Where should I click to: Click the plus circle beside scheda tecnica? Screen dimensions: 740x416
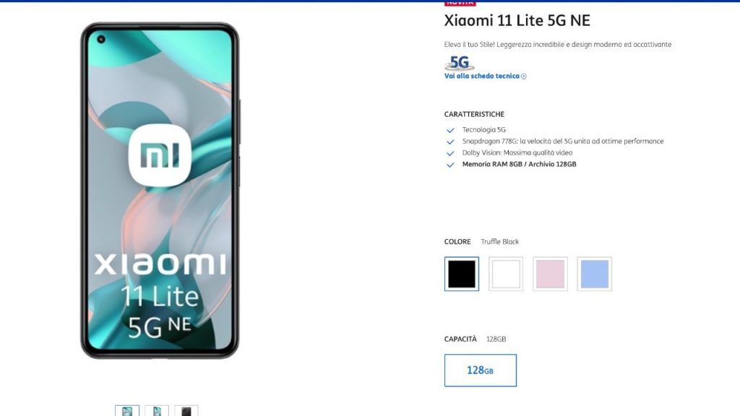coord(523,77)
